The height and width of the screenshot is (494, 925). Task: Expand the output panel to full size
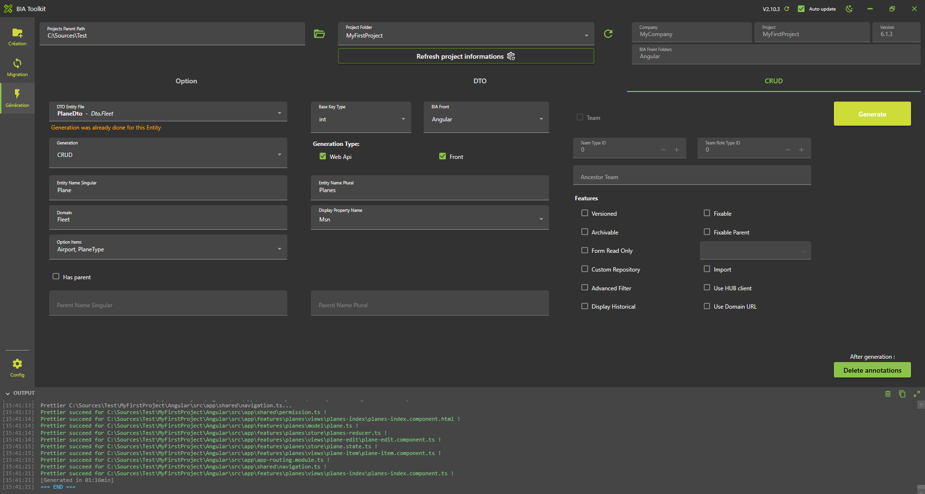917,394
